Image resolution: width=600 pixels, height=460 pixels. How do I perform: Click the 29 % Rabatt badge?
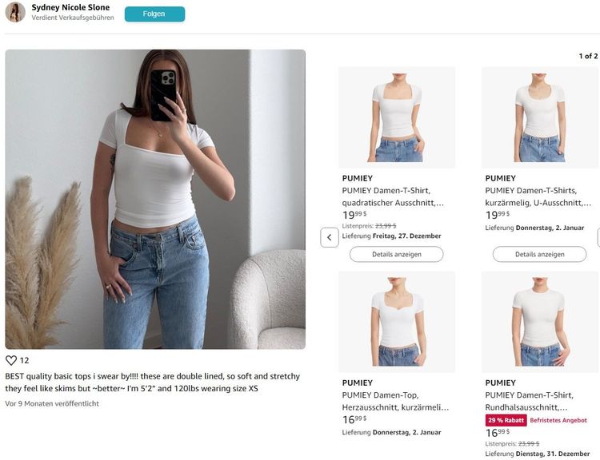[x=506, y=420]
